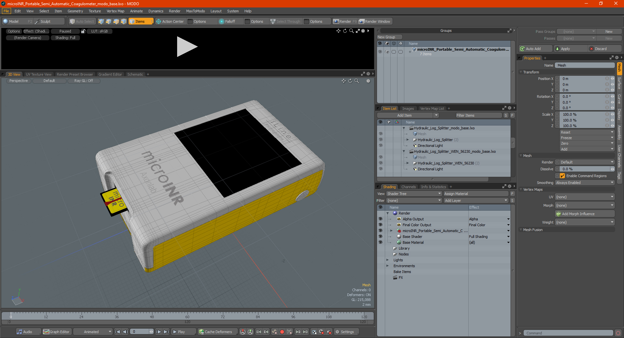Toggle Options checkbox after Action Center

point(190,21)
